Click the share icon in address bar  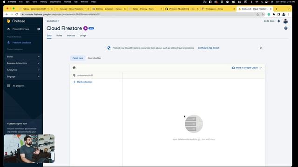(x=257, y=14)
